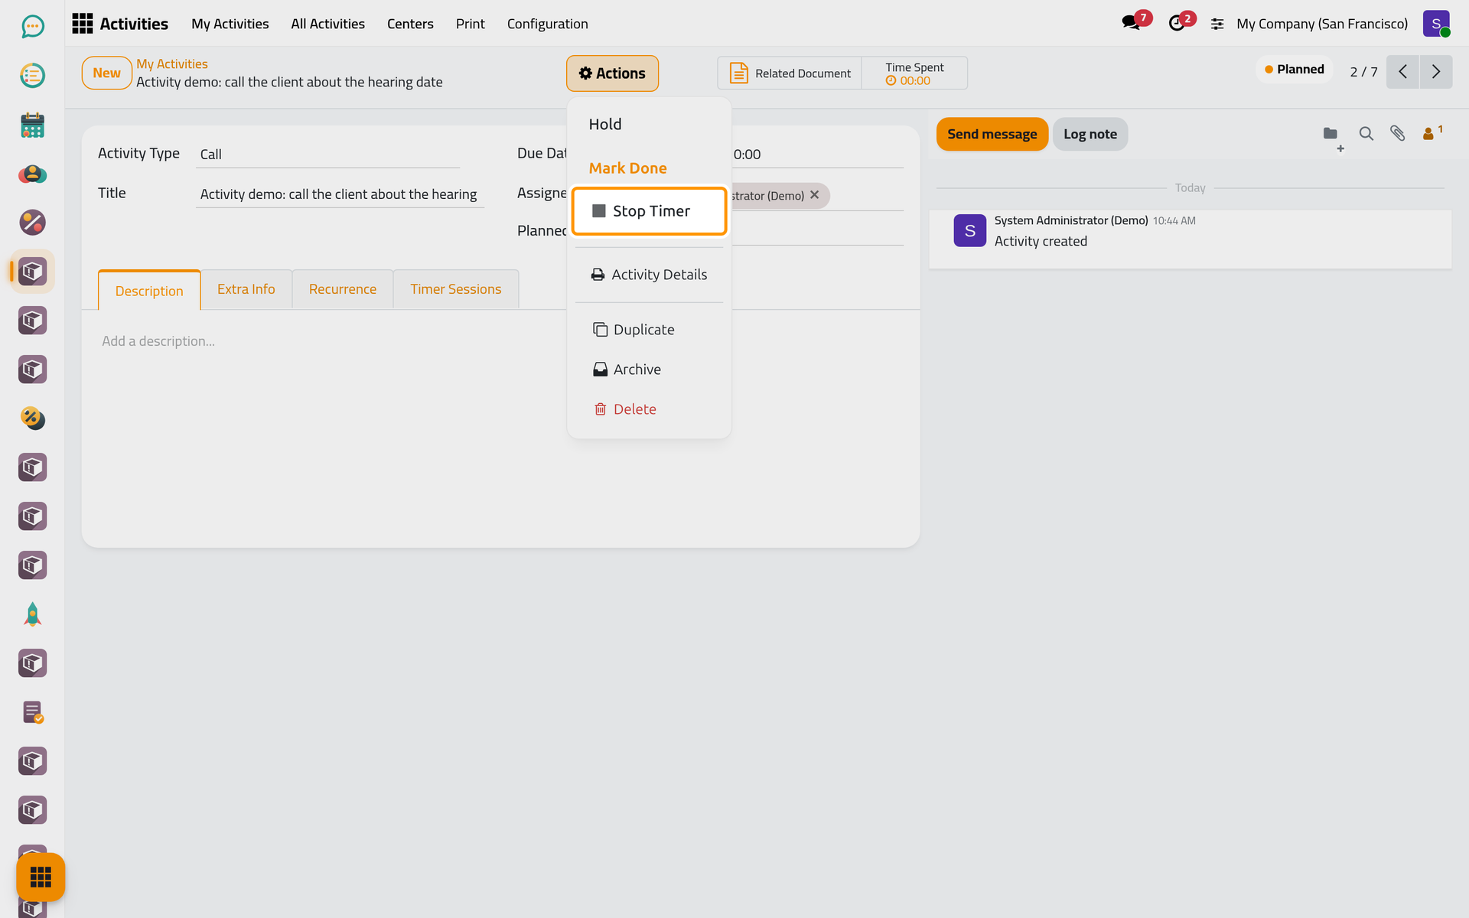Choose Mark Done from the Actions menu
This screenshot has width=1469, height=918.
(627, 168)
